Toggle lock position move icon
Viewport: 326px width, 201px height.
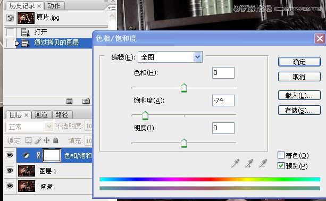47,140
